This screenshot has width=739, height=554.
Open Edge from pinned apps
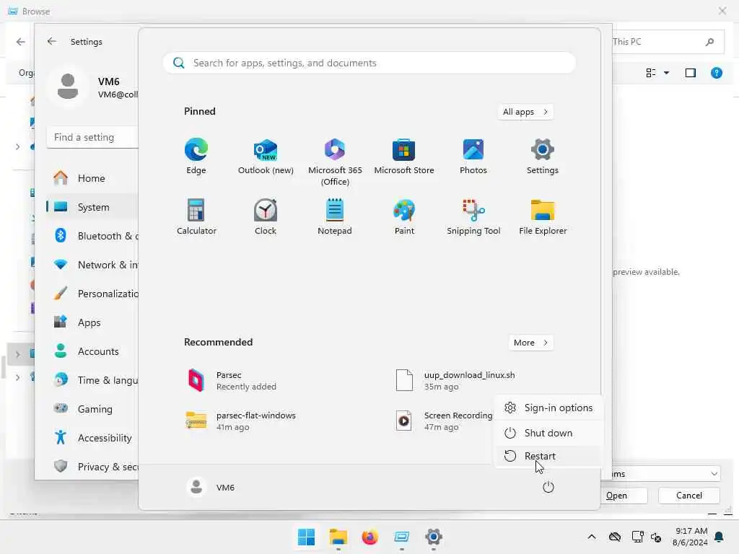pyautogui.click(x=196, y=157)
